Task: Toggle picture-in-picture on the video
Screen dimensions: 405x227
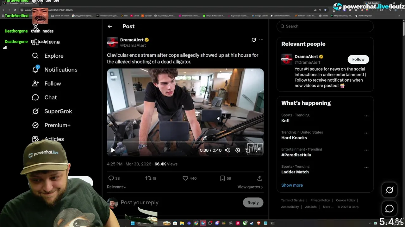Action: coord(248,150)
